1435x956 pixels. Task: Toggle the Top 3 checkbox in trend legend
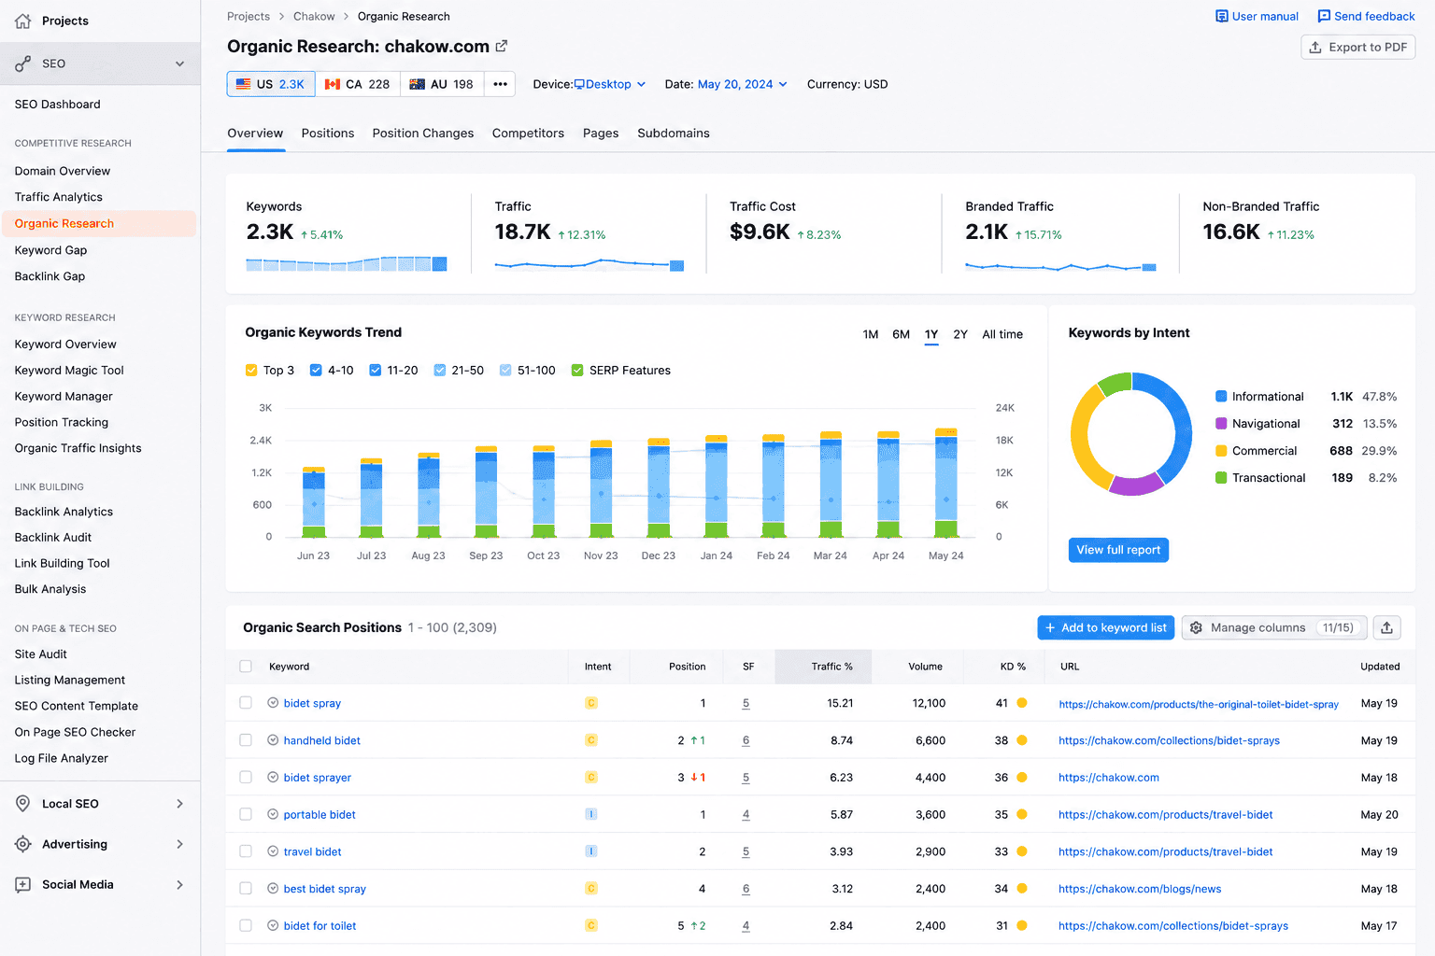251,370
